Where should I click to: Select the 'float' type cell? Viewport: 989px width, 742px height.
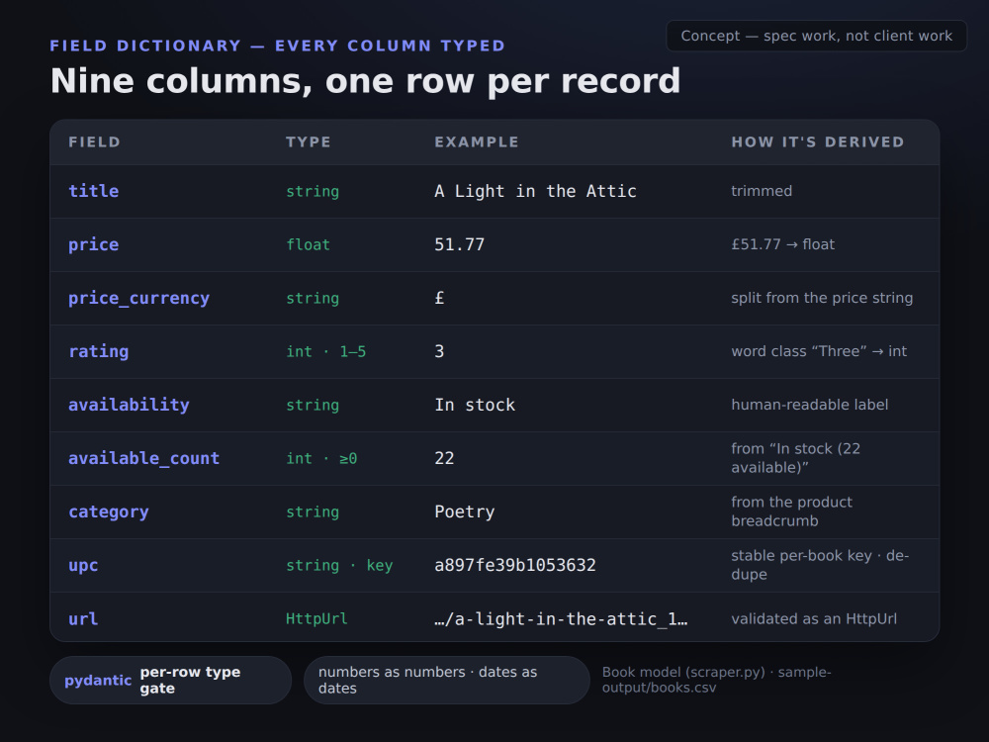click(308, 244)
